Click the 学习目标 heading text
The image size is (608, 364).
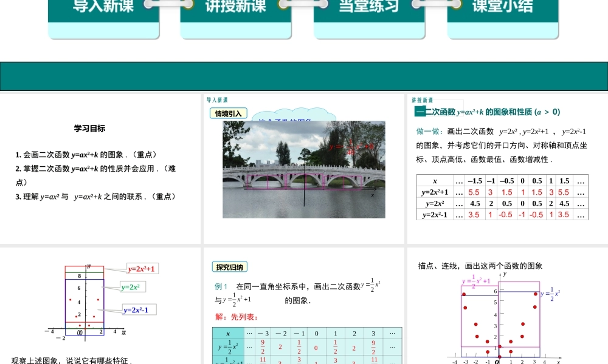coord(89,129)
